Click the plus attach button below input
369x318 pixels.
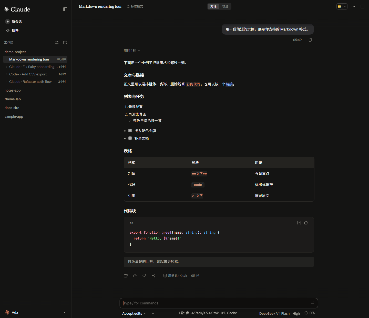point(153,313)
